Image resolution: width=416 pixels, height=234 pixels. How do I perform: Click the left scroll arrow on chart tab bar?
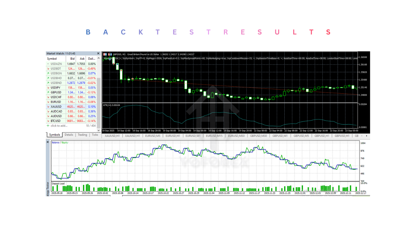[362, 136]
